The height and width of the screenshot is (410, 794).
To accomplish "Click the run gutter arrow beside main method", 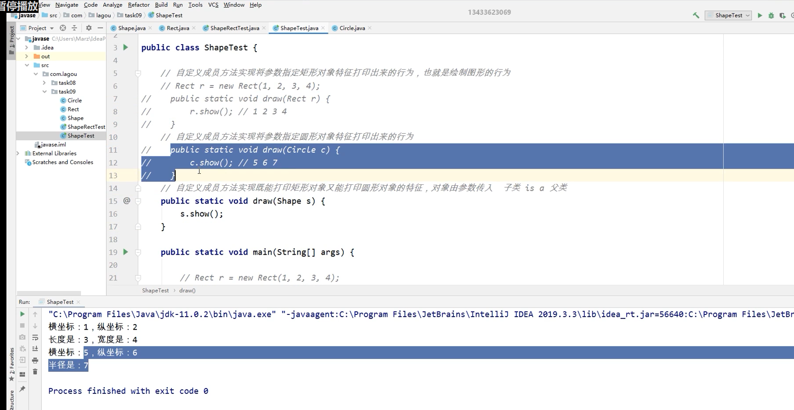I will [125, 252].
